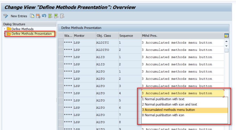
Task: Open Mthd Pres. dropdown for ALTO sequence 2
Action: point(183,79)
